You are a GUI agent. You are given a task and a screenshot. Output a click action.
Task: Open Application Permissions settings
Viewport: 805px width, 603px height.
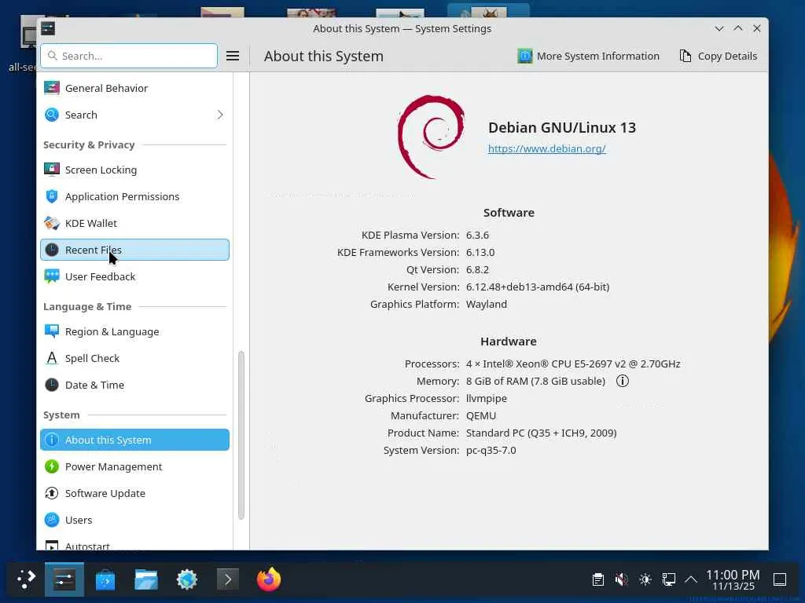click(x=134, y=196)
